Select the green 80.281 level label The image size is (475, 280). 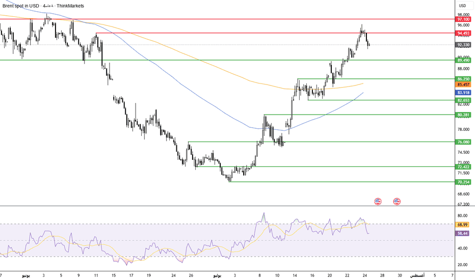click(x=463, y=115)
